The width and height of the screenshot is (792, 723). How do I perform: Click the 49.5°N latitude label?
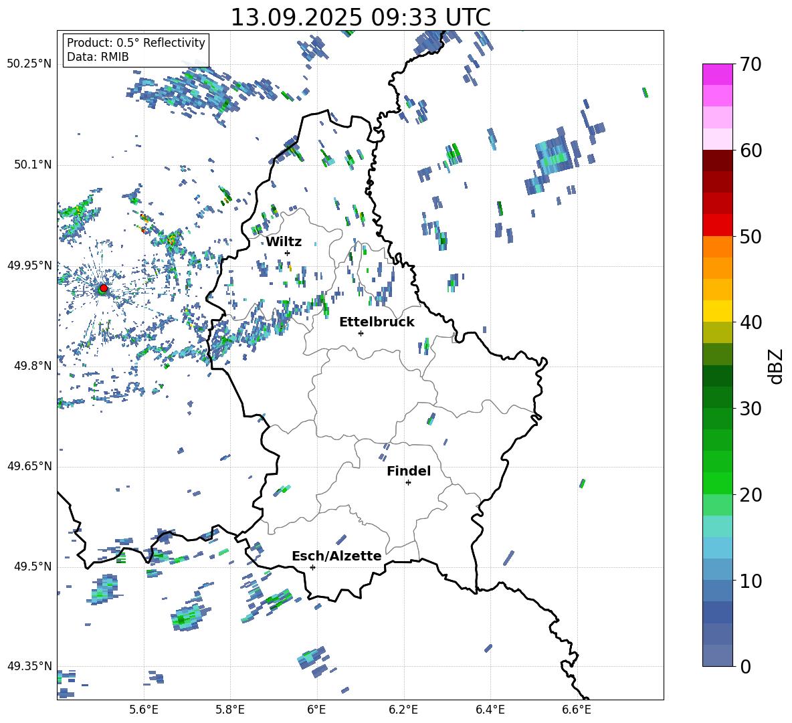(x=32, y=566)
